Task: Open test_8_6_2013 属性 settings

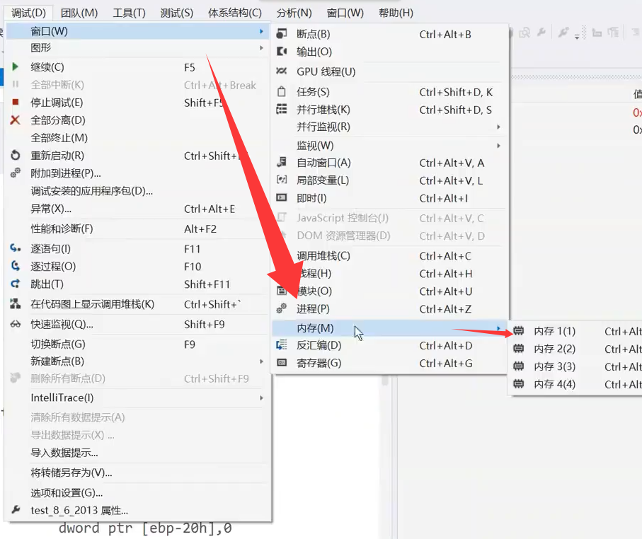Action: point(74,511)
